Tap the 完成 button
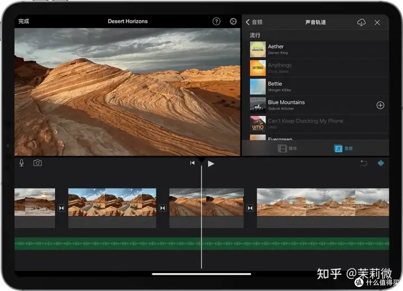This screenshot has height=291, width=403. [24, 21]
